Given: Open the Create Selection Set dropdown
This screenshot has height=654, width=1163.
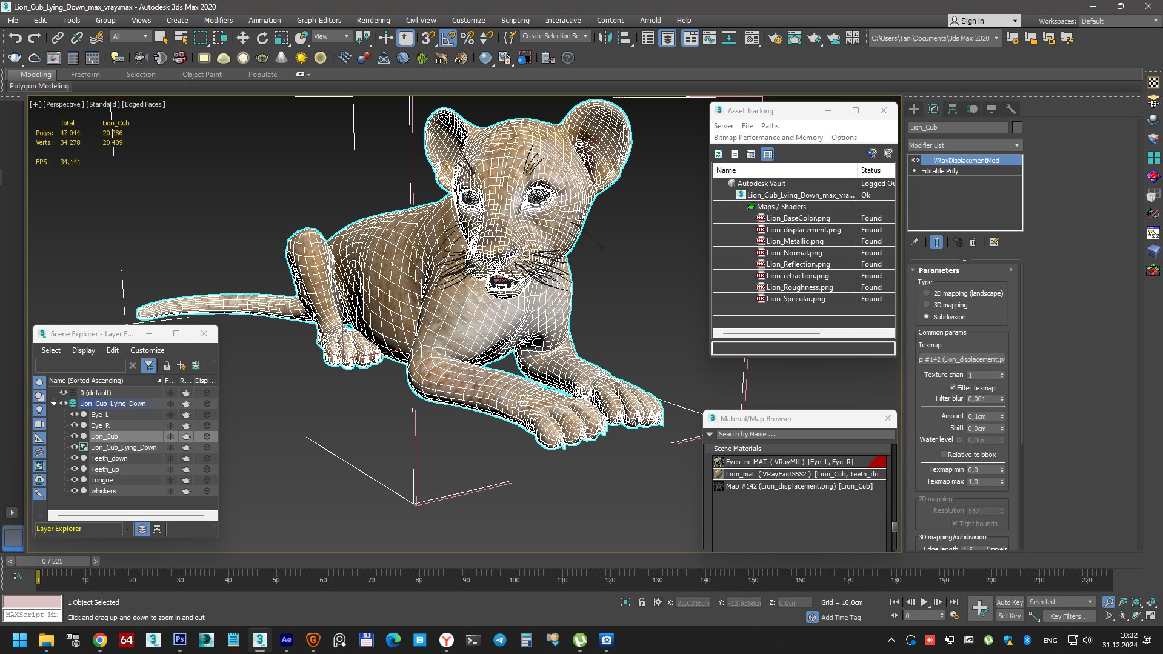Looking at the screenshot, I should pyautogui.click(x=555, y=36).
